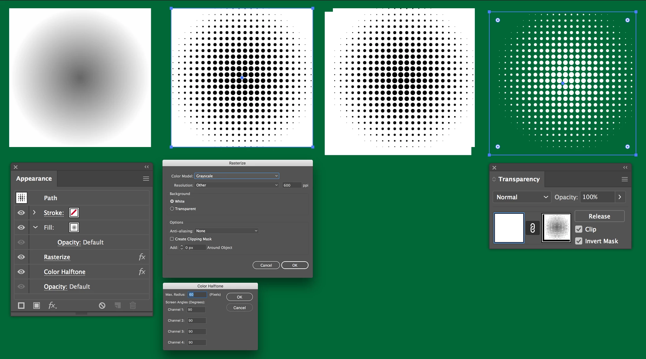
Task: Select the Appearance panel tab
Action: coord(34,179)
